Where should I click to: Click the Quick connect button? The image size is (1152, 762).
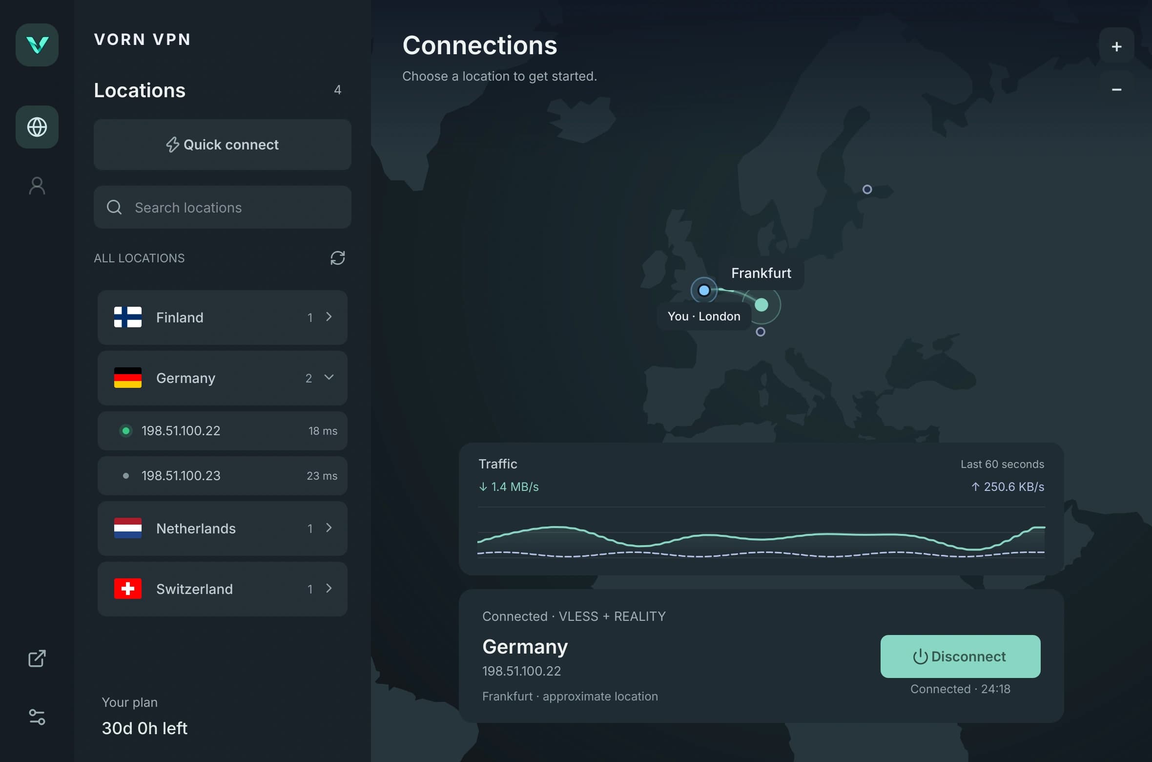point(223,145)
